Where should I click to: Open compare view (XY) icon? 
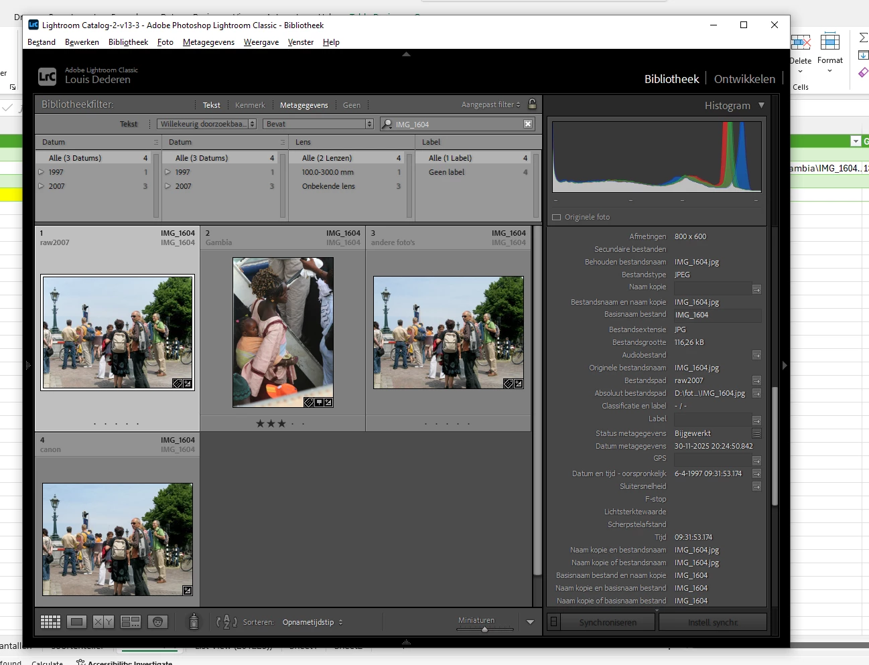pos(103,622)
